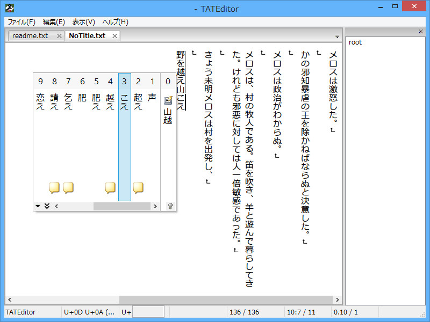Screen dimensions: 430x322
Task: Close the NoTitle.txt tab
Action: [114, 35]
